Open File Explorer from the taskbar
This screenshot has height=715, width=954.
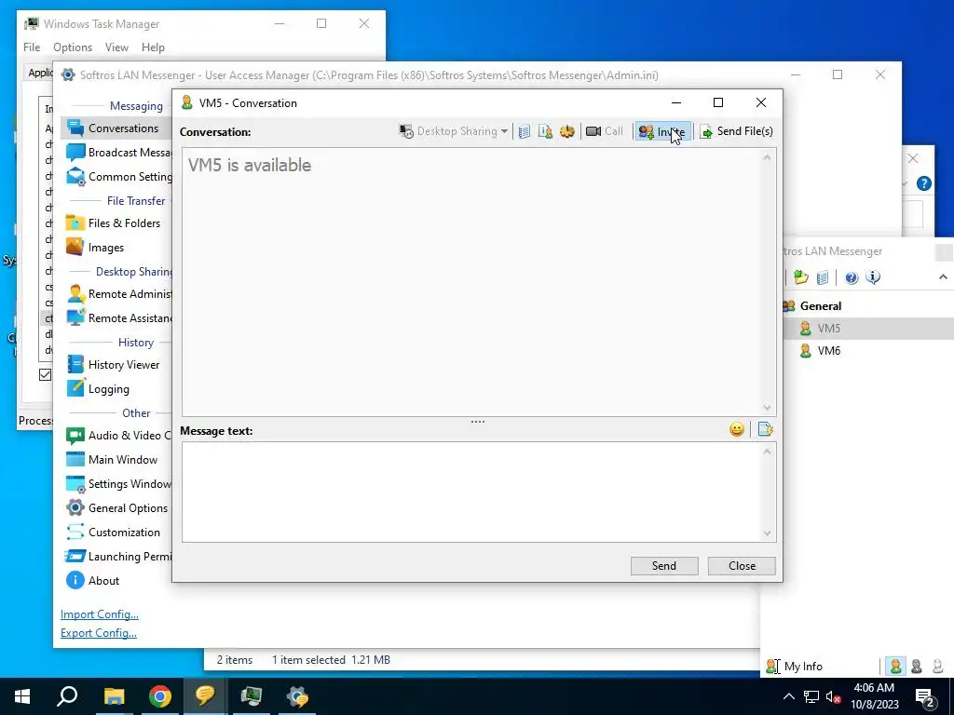[114, 696]
